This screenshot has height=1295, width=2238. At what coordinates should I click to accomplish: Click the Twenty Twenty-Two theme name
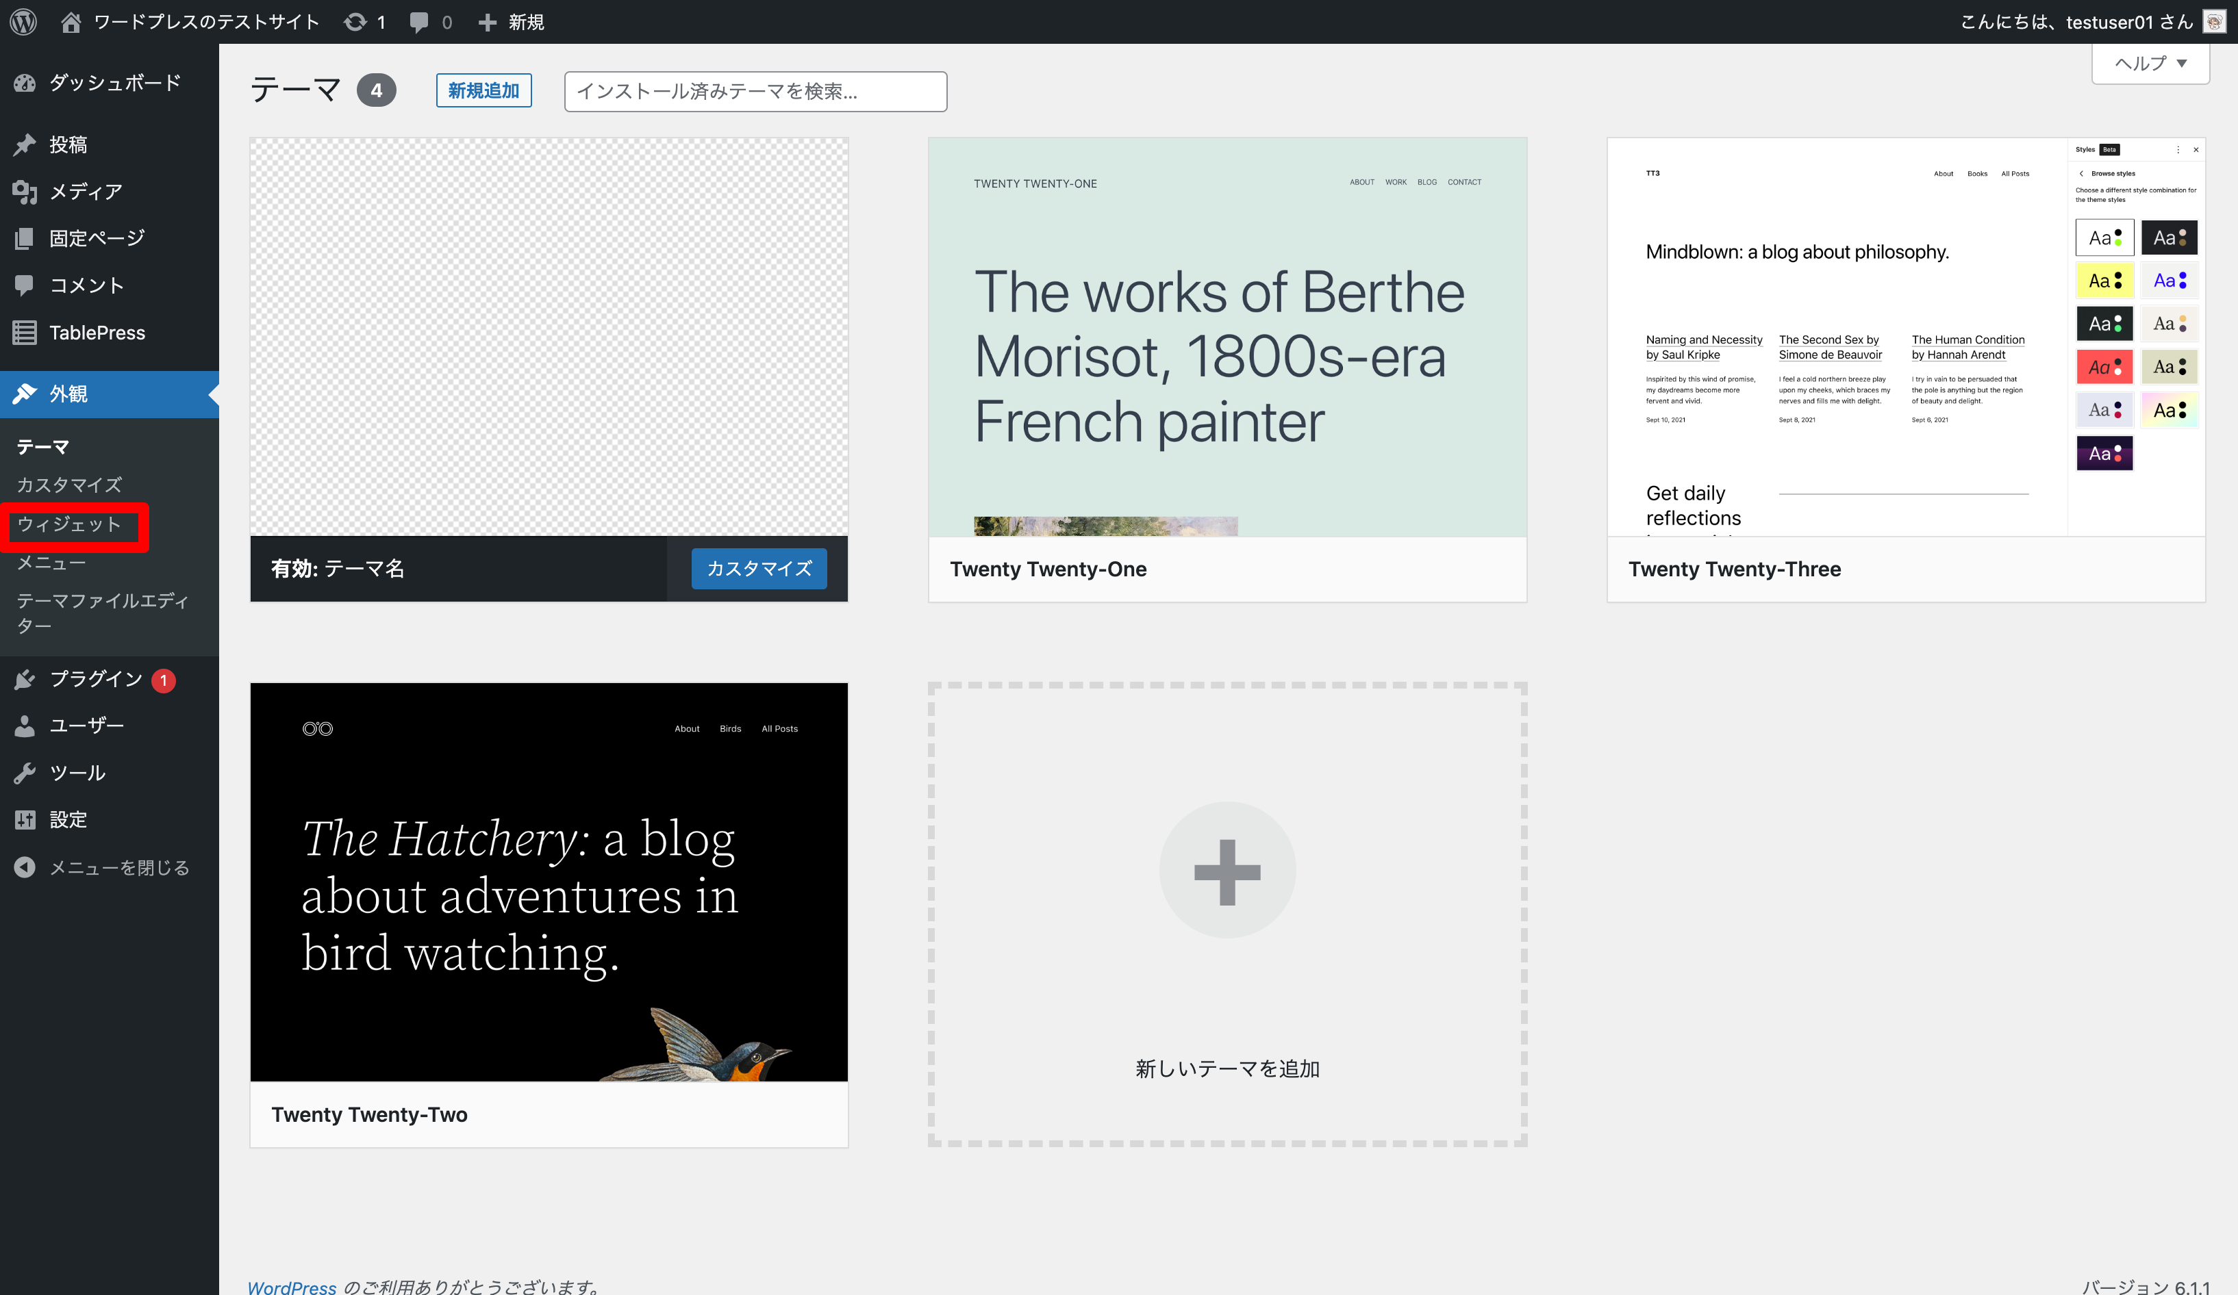(369, 1114)
